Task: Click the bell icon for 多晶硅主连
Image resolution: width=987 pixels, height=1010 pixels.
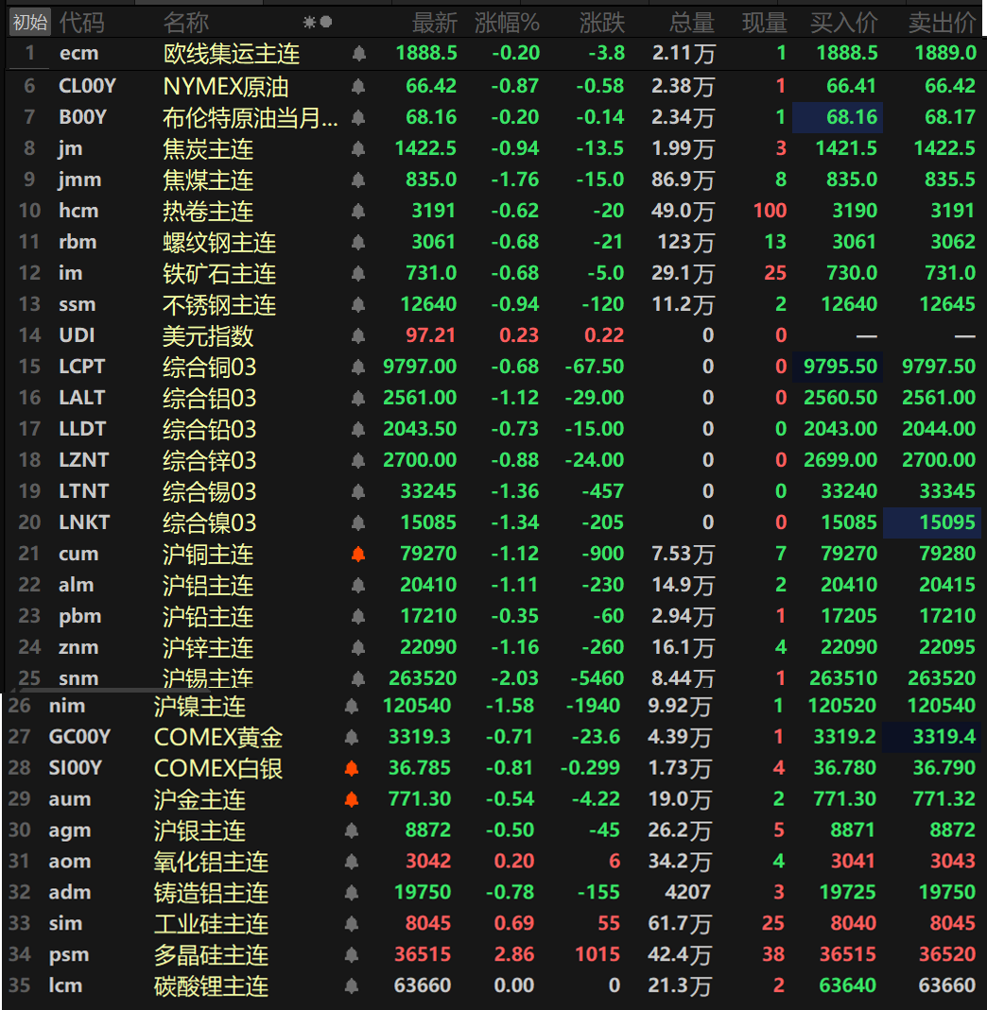Action: [x=352, y=955]
